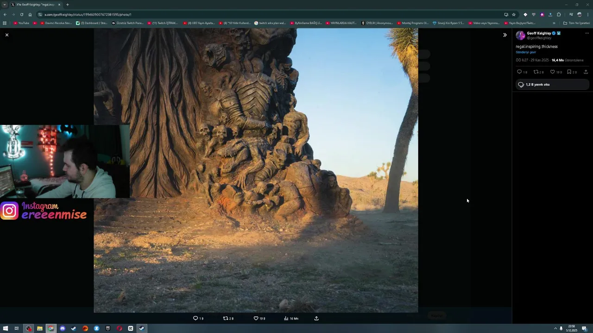Open the 'Video veya Yayınına...' bookmark

pyautogui.click(x=484, y=23)
